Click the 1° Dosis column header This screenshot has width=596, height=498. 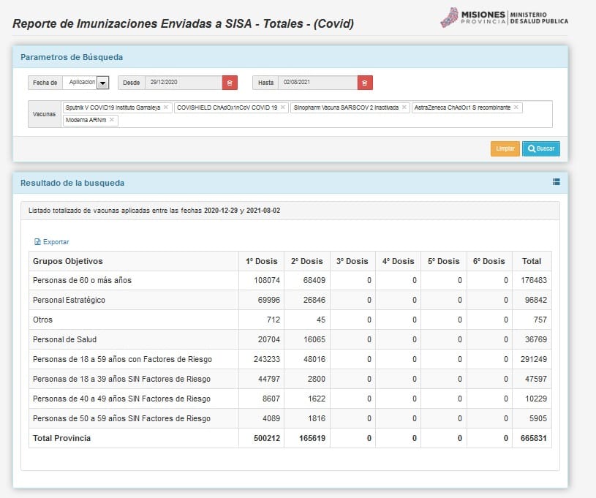pyautogui.click(x=261, y=261)
